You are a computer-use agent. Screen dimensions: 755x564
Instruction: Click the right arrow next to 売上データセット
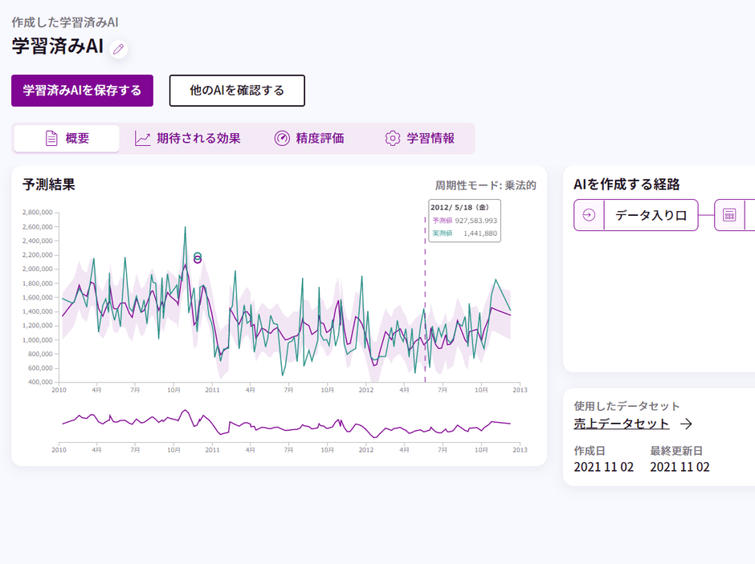(686, 424)
